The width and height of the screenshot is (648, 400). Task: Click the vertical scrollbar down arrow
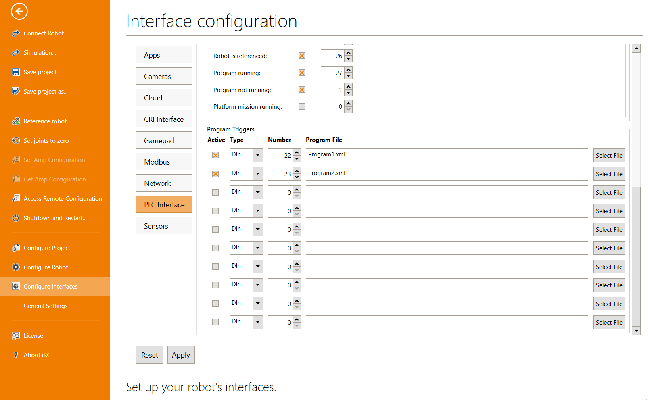(x=636, y=331)
